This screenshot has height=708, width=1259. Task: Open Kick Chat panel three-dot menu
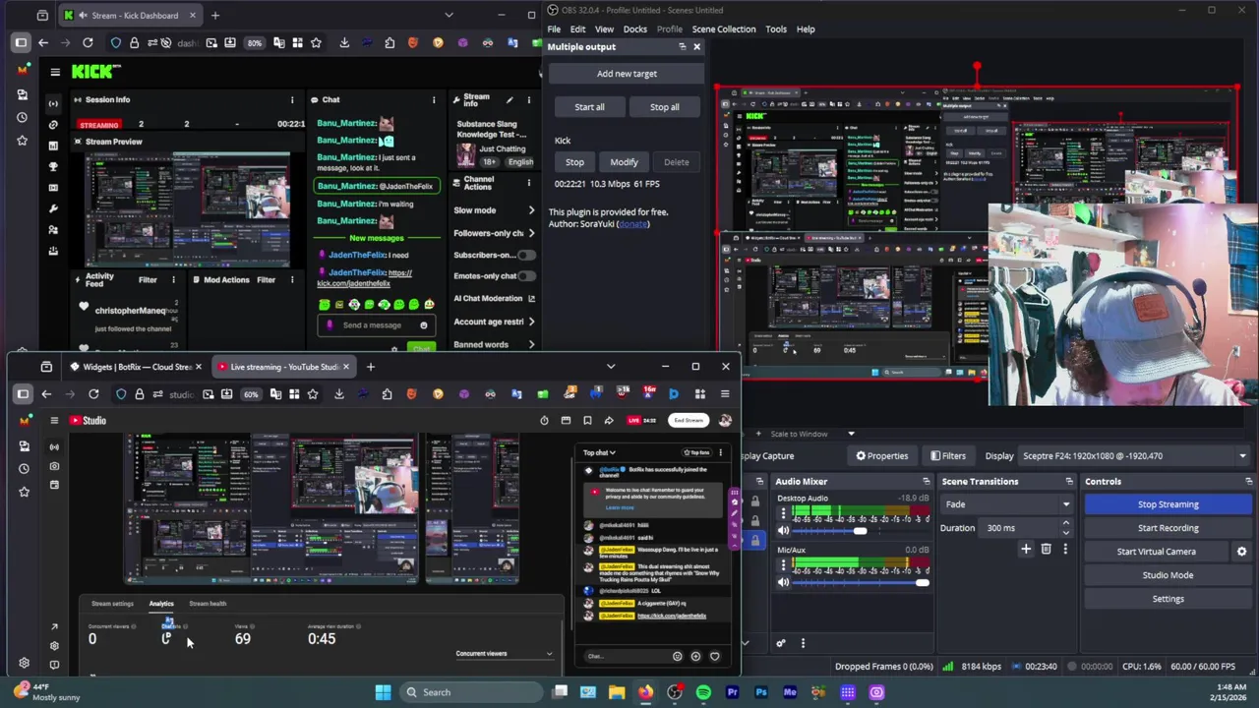pos(434,99)
